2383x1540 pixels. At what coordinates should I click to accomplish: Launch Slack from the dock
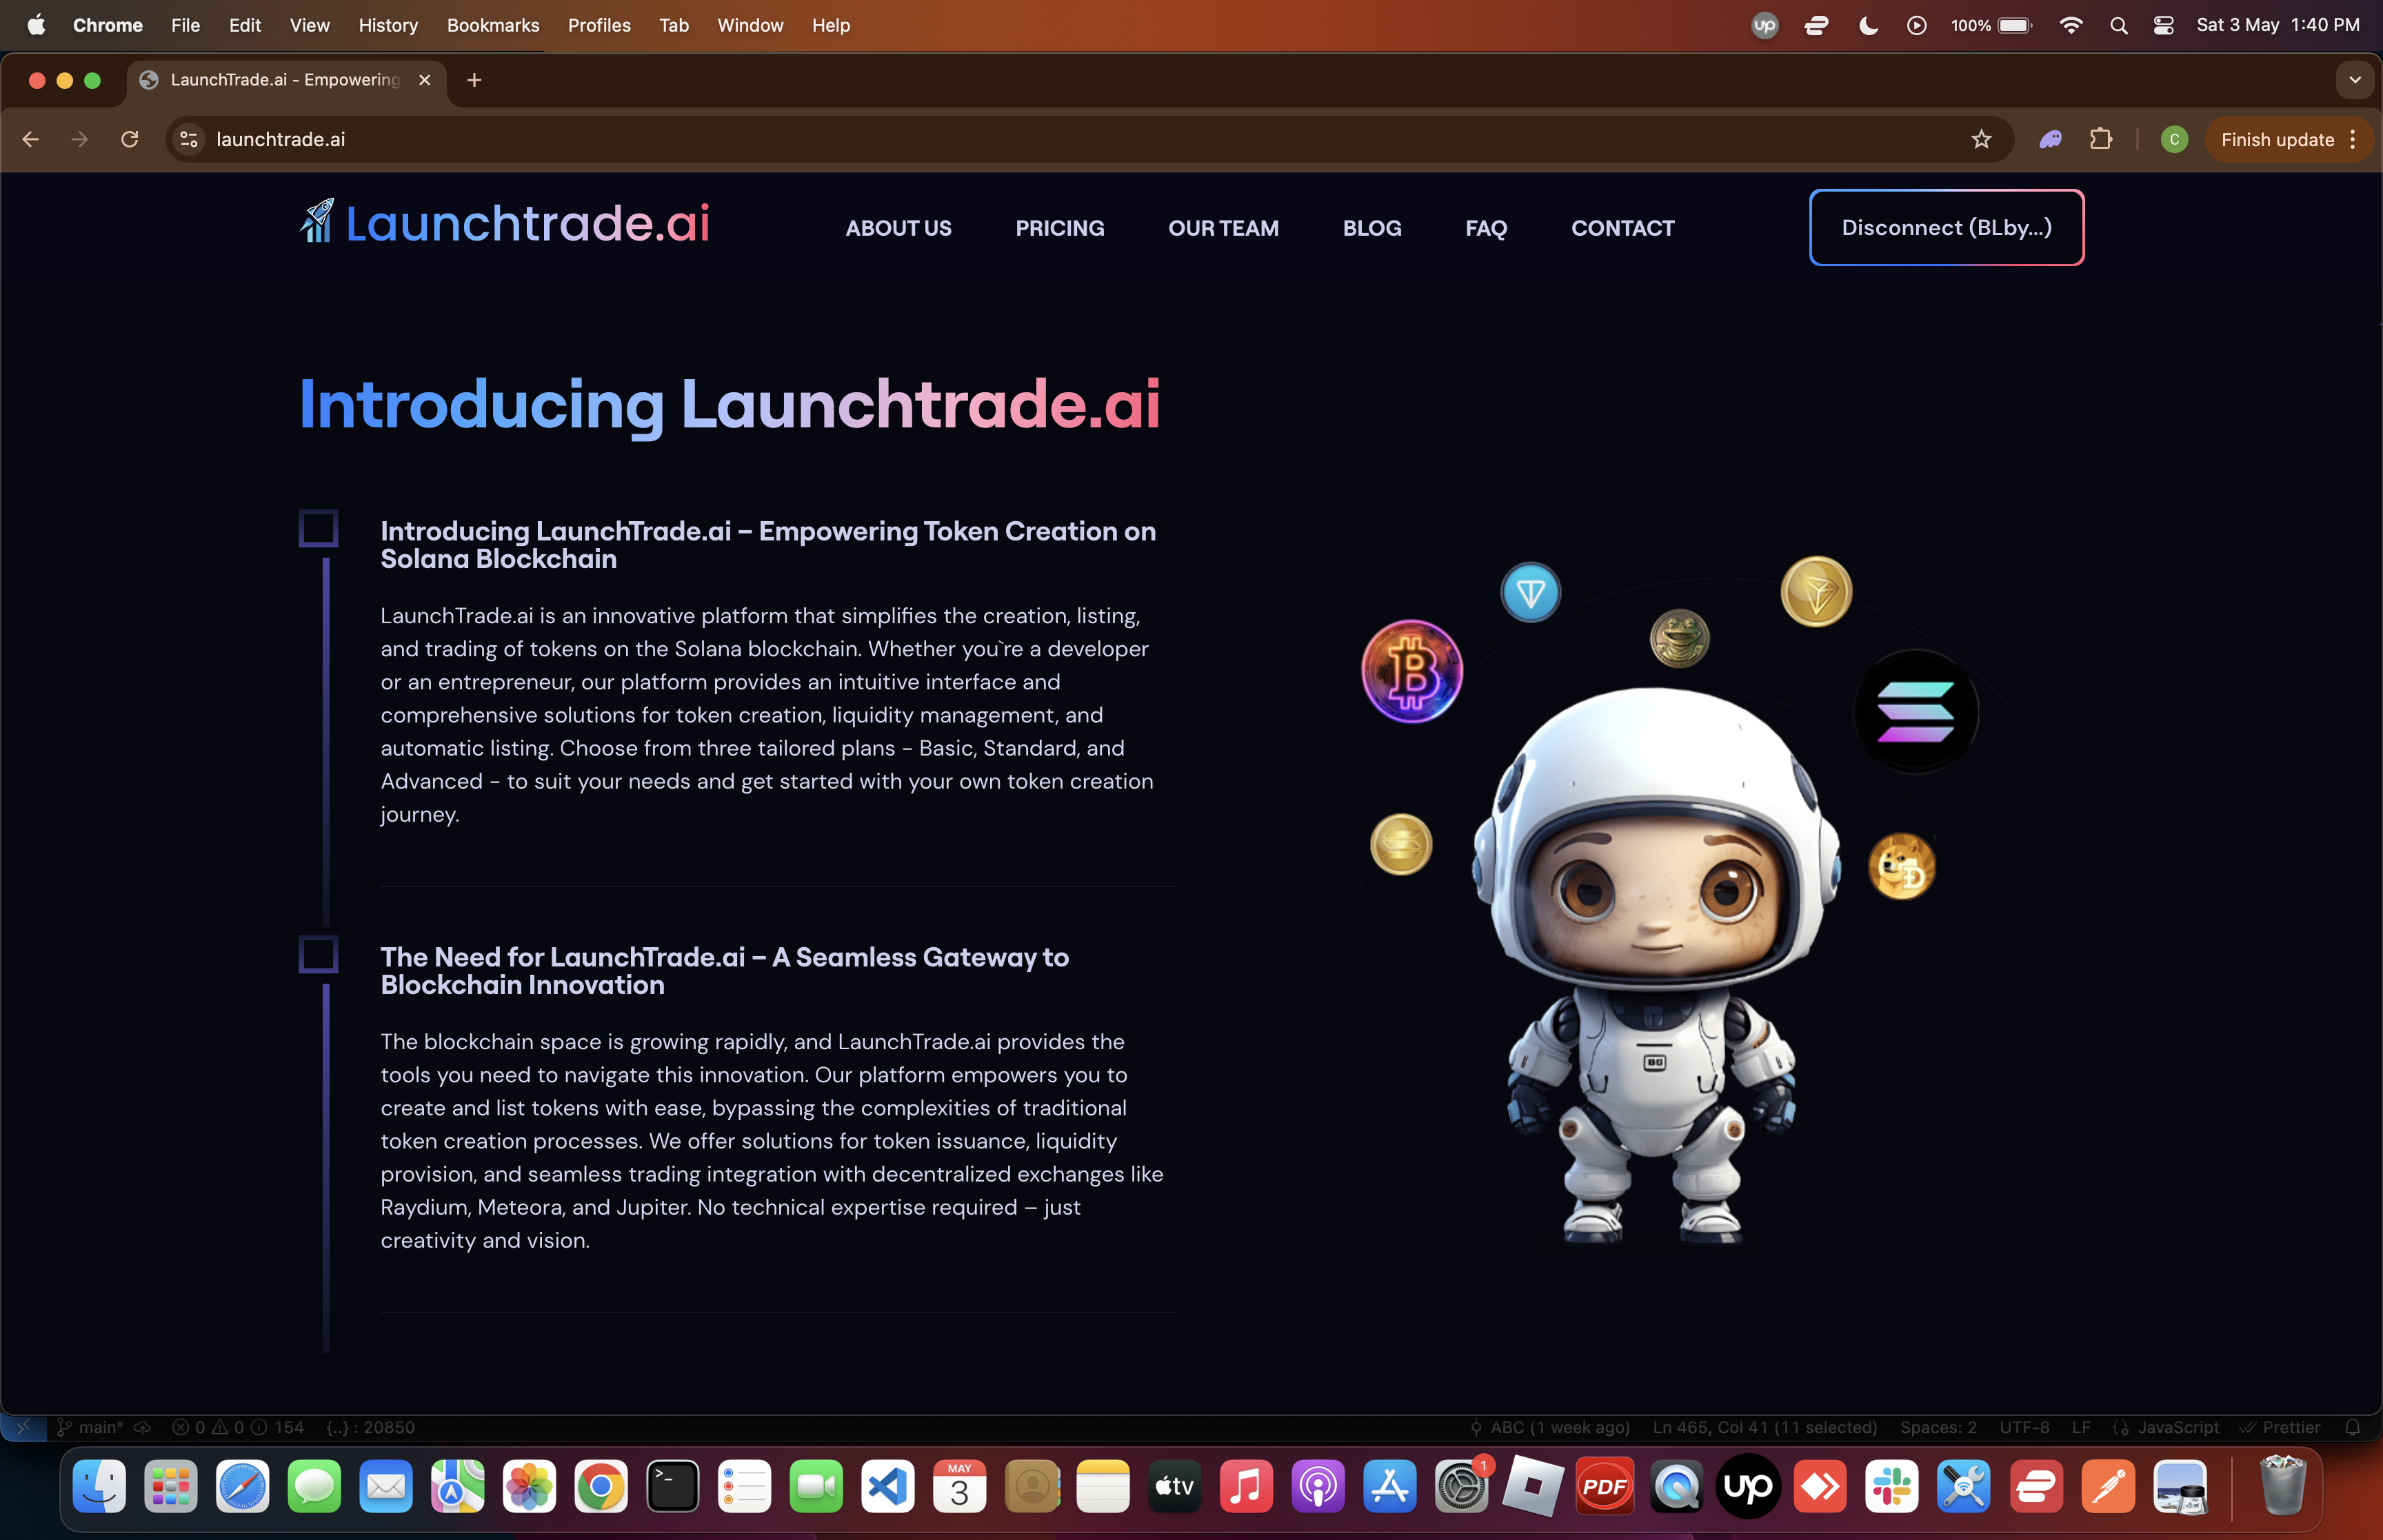(1891, 1487)
